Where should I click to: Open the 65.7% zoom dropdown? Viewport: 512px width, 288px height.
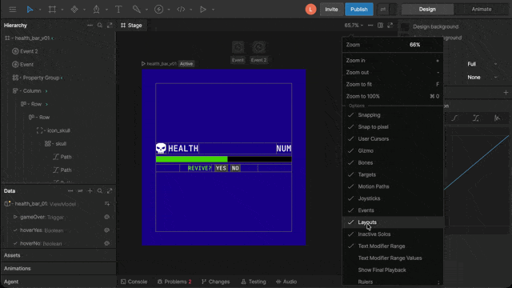coord(354,25)
